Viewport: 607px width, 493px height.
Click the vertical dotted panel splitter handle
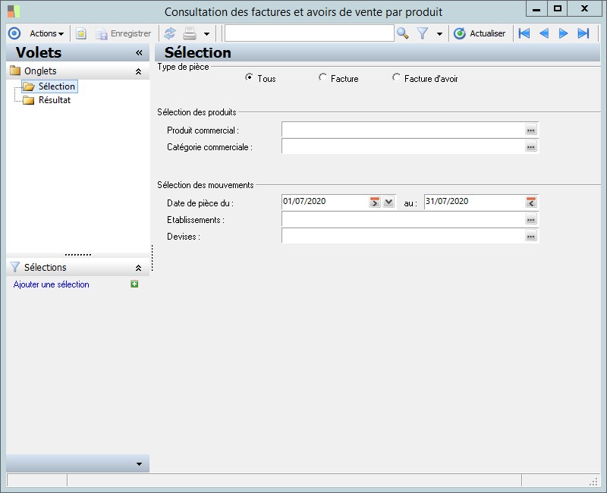pos(153,258)
